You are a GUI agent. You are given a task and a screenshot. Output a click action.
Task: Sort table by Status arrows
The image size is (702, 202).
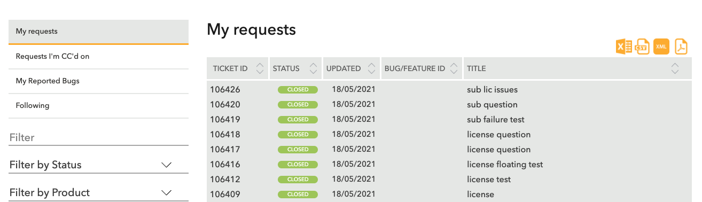(x=313, y=68)
